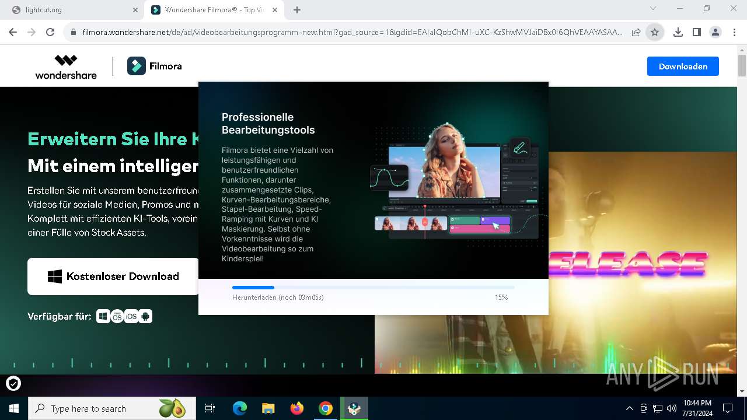Select the Android platform icon
The image size is (747, 420).
145,316
